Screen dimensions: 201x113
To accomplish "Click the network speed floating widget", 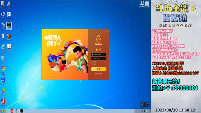I will pyautogui.click(x=144, y=104).
